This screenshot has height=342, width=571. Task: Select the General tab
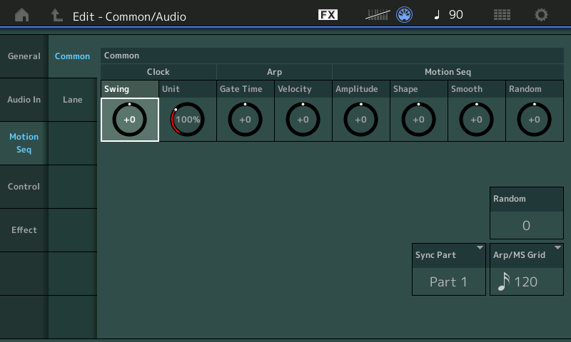[24, 56]
